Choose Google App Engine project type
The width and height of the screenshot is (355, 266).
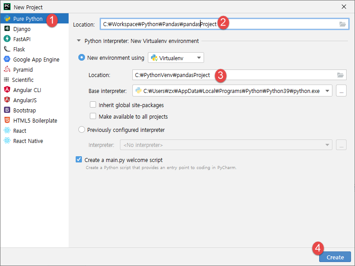coord(35,59)
